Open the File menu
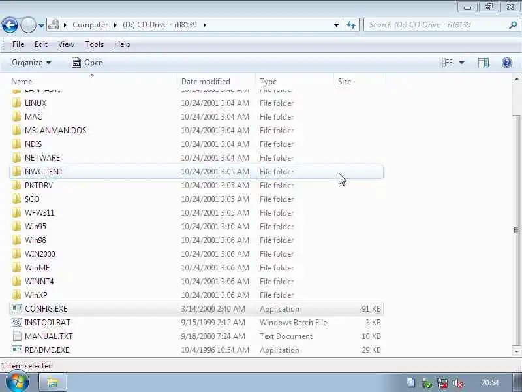This screenshot has height=392, width=522. point(18,44)
